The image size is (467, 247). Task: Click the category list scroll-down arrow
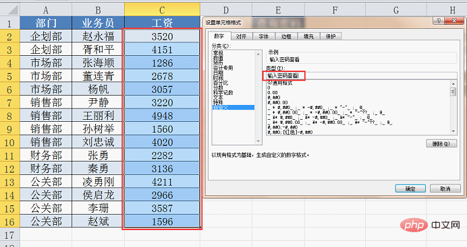pos(258,141)
